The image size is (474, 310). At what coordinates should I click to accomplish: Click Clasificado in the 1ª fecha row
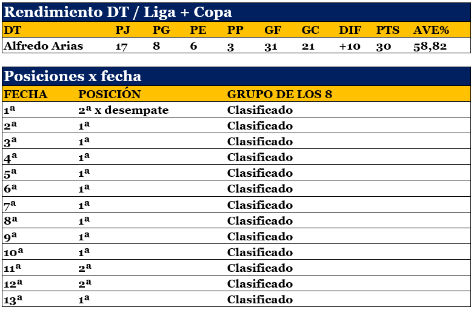pyautogui.click(x=260, y=110)
